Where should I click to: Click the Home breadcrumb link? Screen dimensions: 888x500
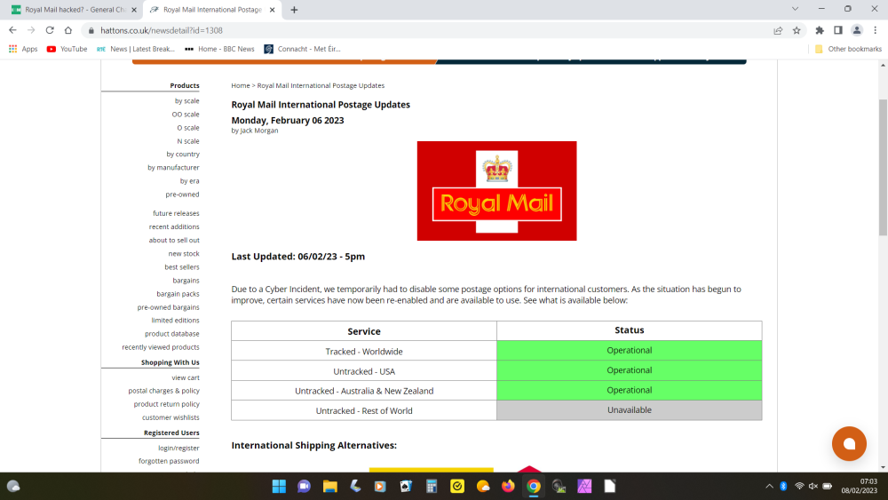click(x=240, y=86)
